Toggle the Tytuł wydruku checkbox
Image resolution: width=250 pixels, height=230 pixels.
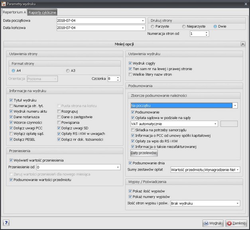click(x=11, y=100)
